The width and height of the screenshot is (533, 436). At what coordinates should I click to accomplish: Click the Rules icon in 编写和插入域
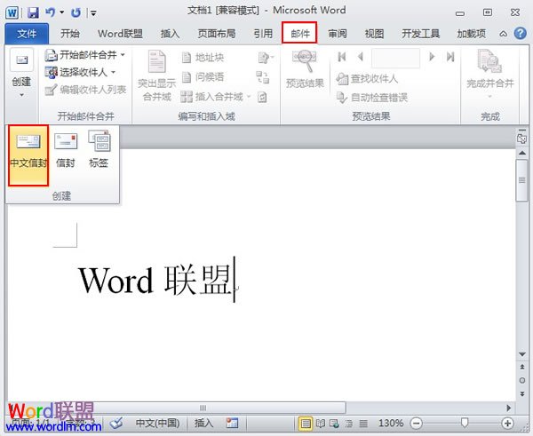tap(265, 58)
